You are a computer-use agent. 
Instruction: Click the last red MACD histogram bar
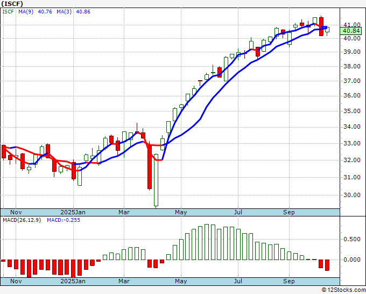point(327,265)
